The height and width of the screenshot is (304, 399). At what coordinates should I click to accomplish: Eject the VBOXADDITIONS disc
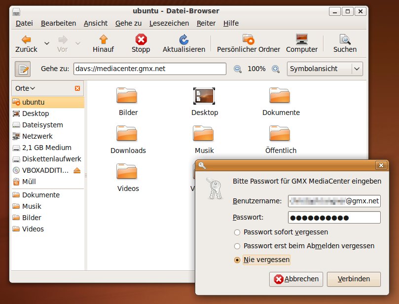(x=77, y=171)
